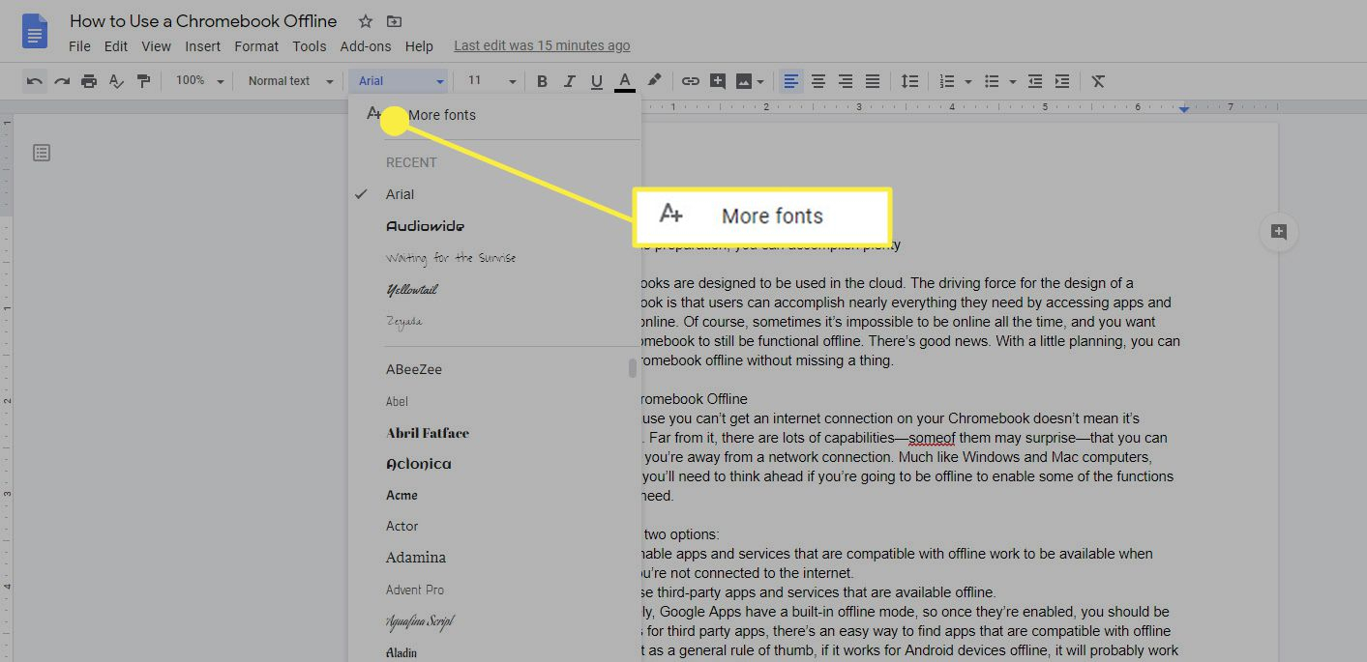1367x662 pixels.
Task: Pick the highlight color pen
Action: (x=654, y=81)
